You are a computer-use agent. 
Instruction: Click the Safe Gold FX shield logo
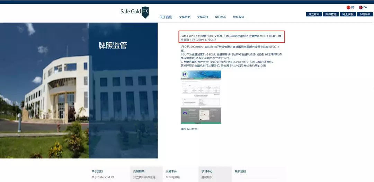(x=145, y=12)
